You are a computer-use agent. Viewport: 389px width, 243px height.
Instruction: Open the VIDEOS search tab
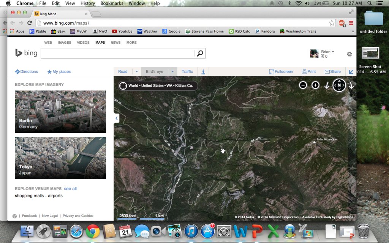pyautogui.click(x=83, y=43)
